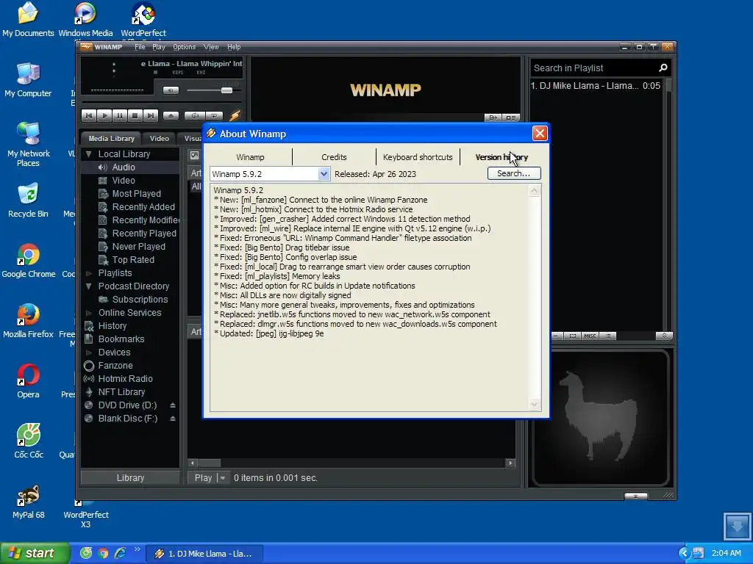The width and height of the screenshot is (753, 564).
Task: Open the File menu in Winamp
Action: click(140, 47)
